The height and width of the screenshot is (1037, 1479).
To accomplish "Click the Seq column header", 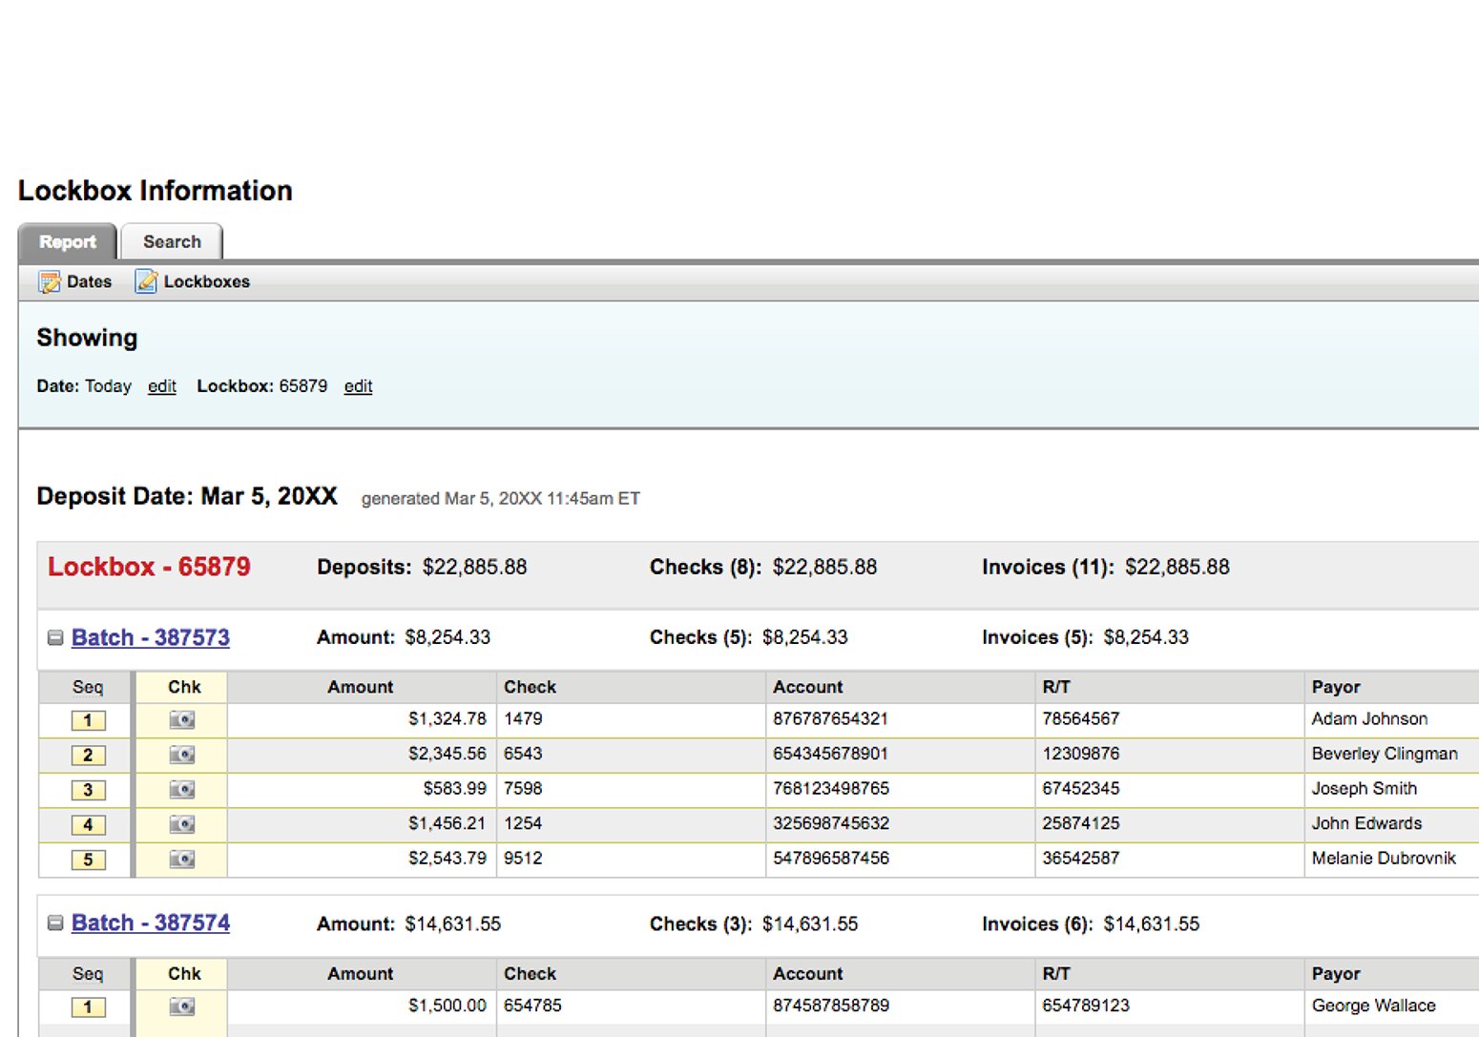I will pos(87,686).
